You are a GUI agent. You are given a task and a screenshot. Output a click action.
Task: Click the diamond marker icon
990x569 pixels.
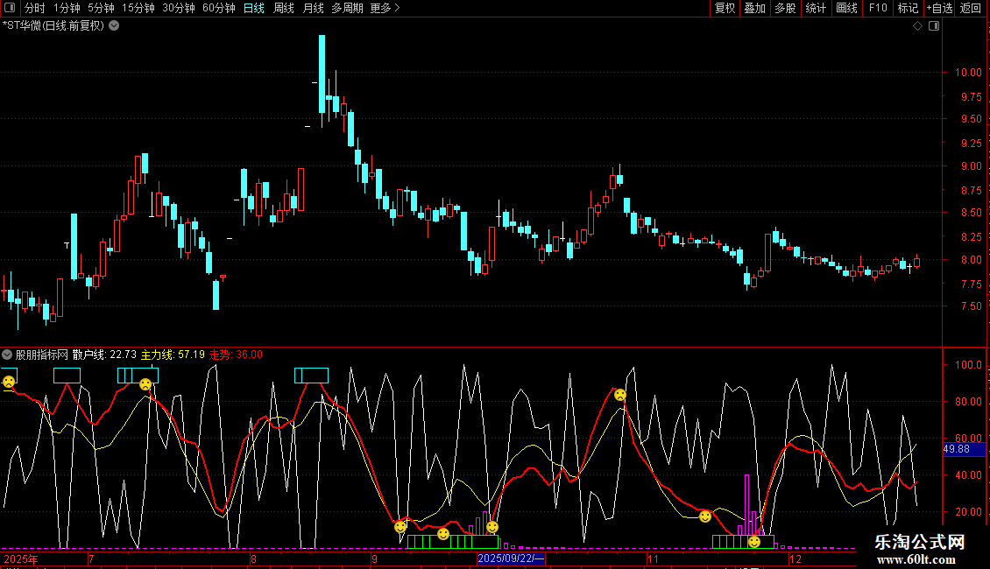918,26
